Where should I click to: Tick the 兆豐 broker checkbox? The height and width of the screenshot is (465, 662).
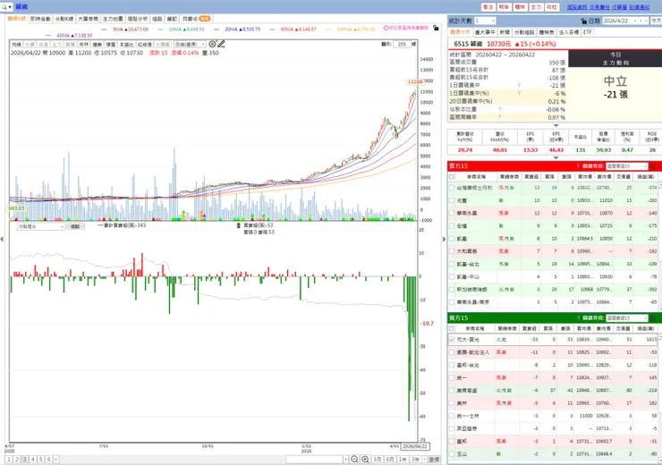point(452,200)
